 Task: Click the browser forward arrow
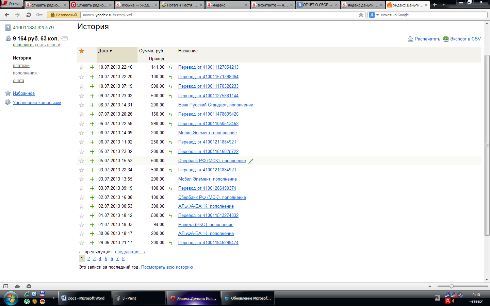coord(18,15)
